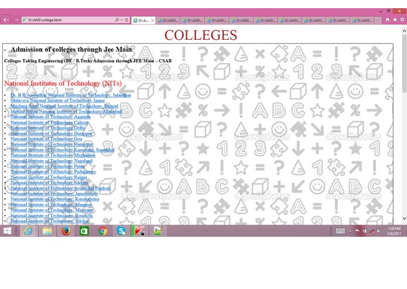Refresh the page with the reload icon
This screenshot has width=407, height=289.
click(126, 20)
